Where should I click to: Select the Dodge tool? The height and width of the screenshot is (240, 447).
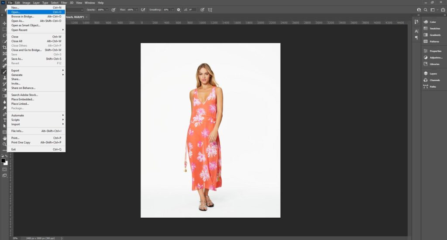click(4, 108)
